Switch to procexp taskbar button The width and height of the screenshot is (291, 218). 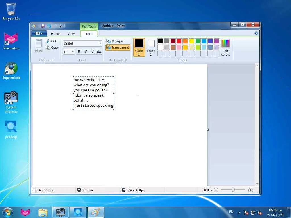(x=78, y=212)
